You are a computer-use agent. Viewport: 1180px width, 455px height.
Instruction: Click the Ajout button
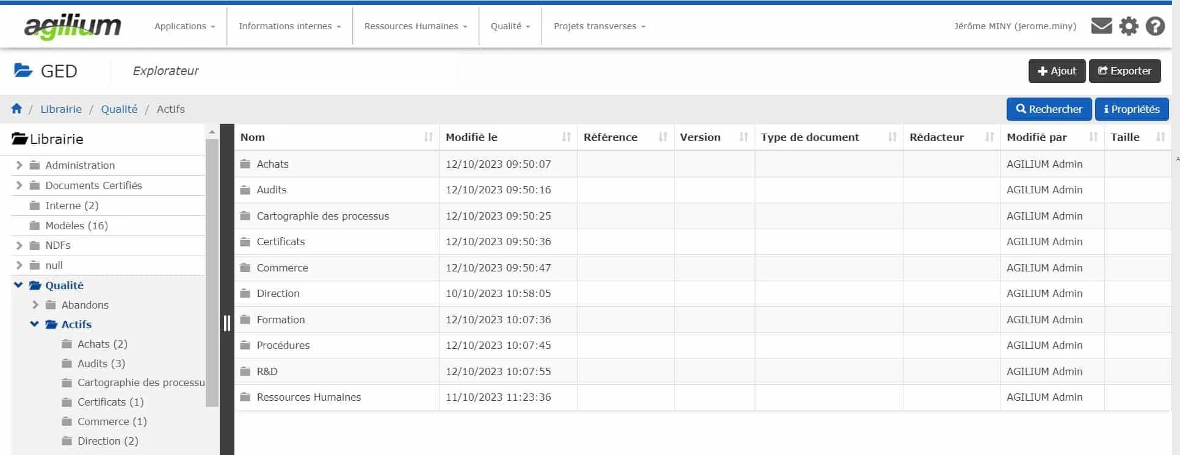click(1057, 71)
